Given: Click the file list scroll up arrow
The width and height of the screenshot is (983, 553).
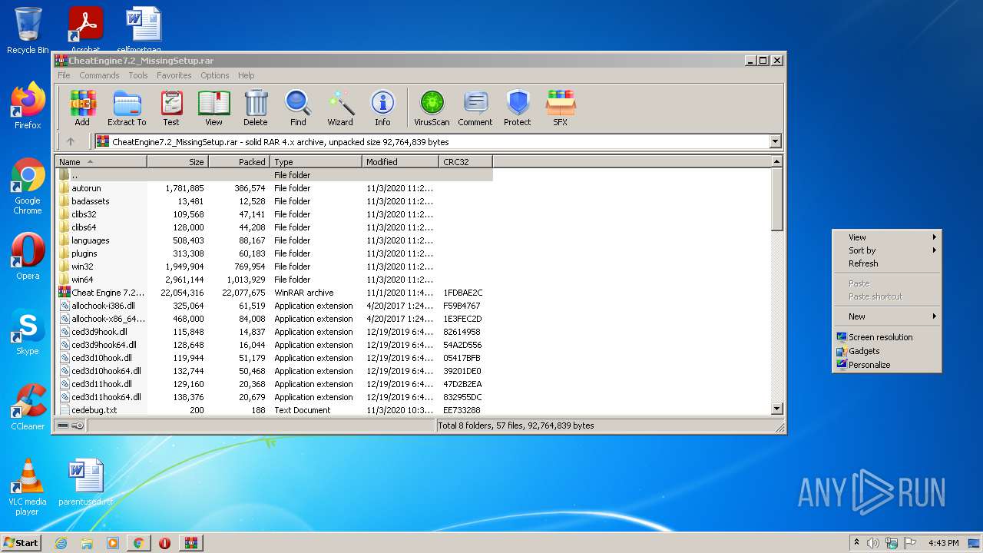Looking at the screenshot, I should 776,162.
